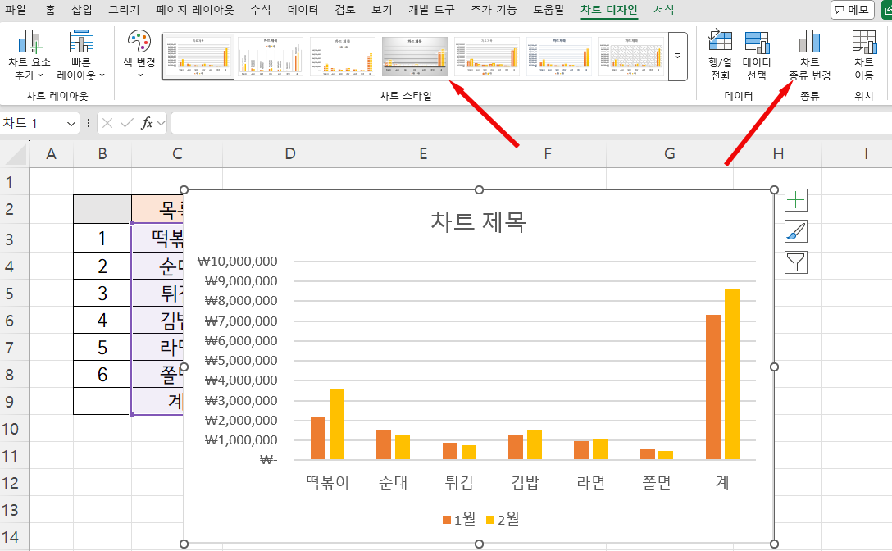Click the 메모 button at top right
892x551 pixels.
(853, 10)
